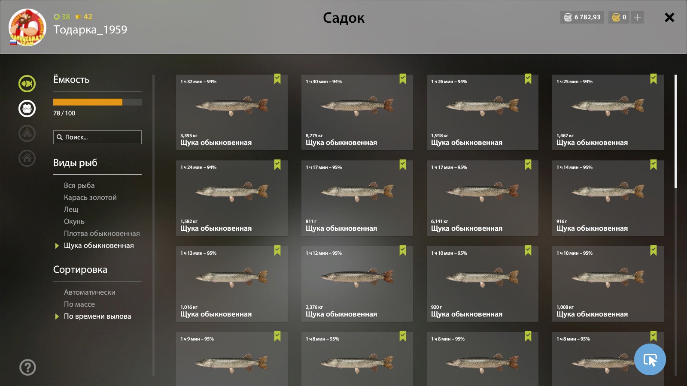Click the player avatar Тодарка_1959
Viewport: 687px width, 386px height.
(27, 27)
